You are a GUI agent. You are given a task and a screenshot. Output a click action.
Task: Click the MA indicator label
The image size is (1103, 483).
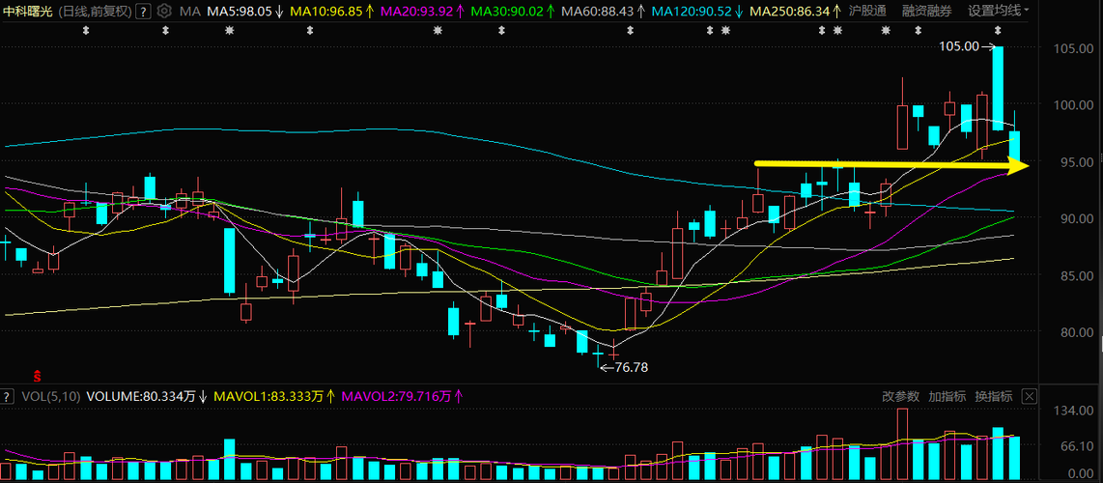[x=189, y=12]
